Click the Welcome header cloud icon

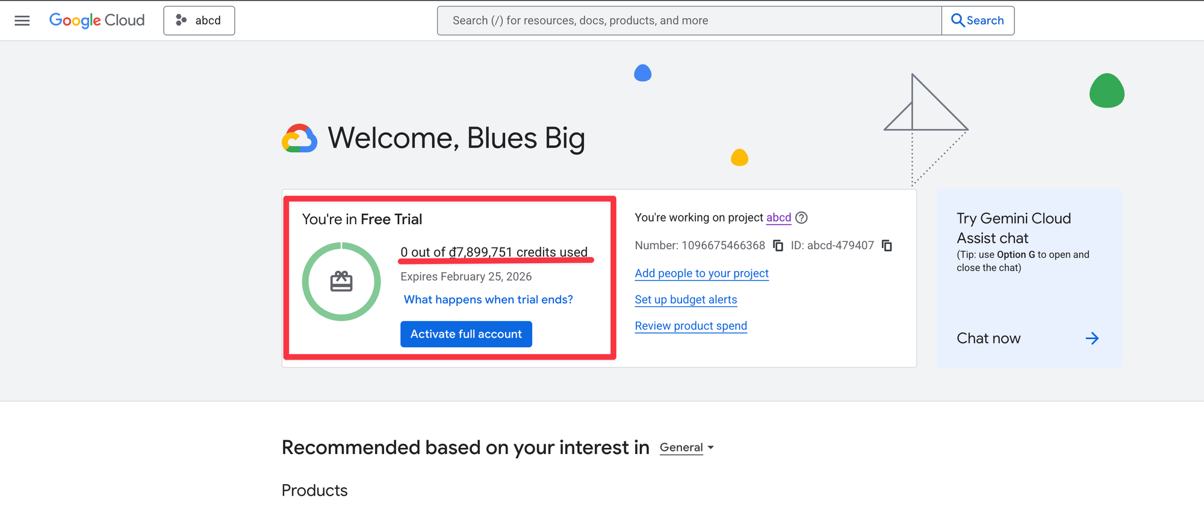coord(300,138)
